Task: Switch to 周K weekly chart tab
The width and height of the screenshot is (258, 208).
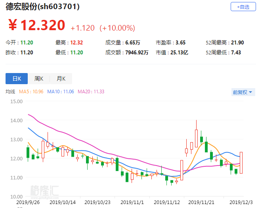Action: (39, 79)
